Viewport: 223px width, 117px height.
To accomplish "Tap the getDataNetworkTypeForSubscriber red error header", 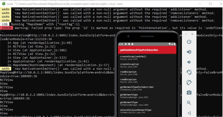I will click(x=147, y=50).
